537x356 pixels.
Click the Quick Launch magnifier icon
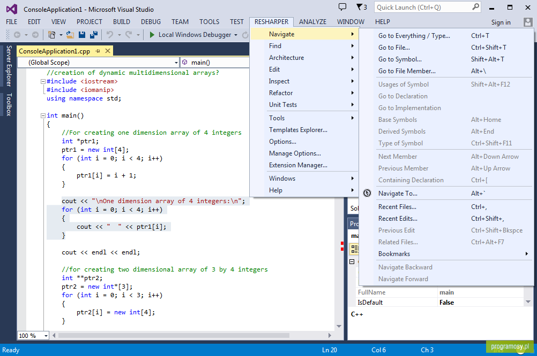click(x=475, y=7)
